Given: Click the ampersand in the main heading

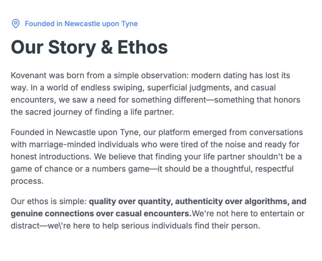Looking at the screenshot, I should [x=107, y=47].
